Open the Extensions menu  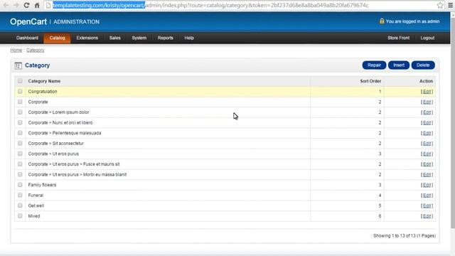[x=87, y=38]
